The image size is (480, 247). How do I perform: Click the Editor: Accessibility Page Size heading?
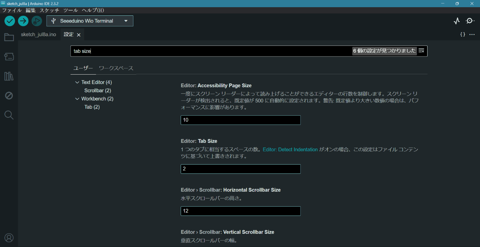(216, 86)
